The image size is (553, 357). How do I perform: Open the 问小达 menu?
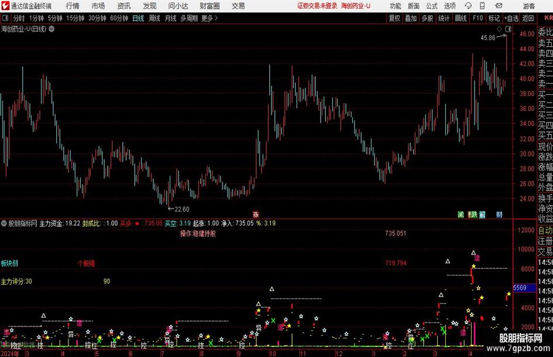pyautogui.click(x=178, y=6)
